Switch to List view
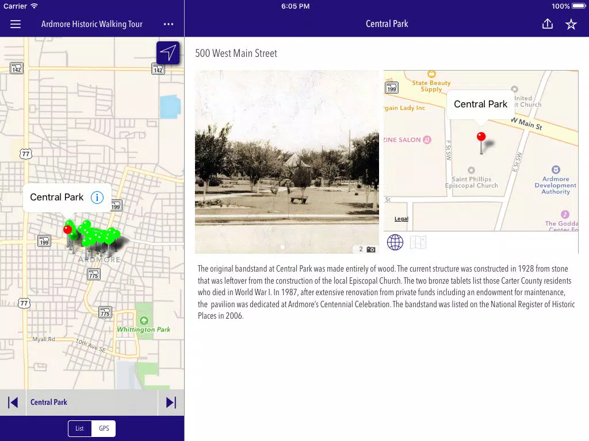 (79, 428)
